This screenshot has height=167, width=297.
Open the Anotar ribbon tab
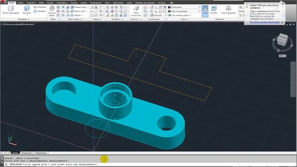point(84,3)
